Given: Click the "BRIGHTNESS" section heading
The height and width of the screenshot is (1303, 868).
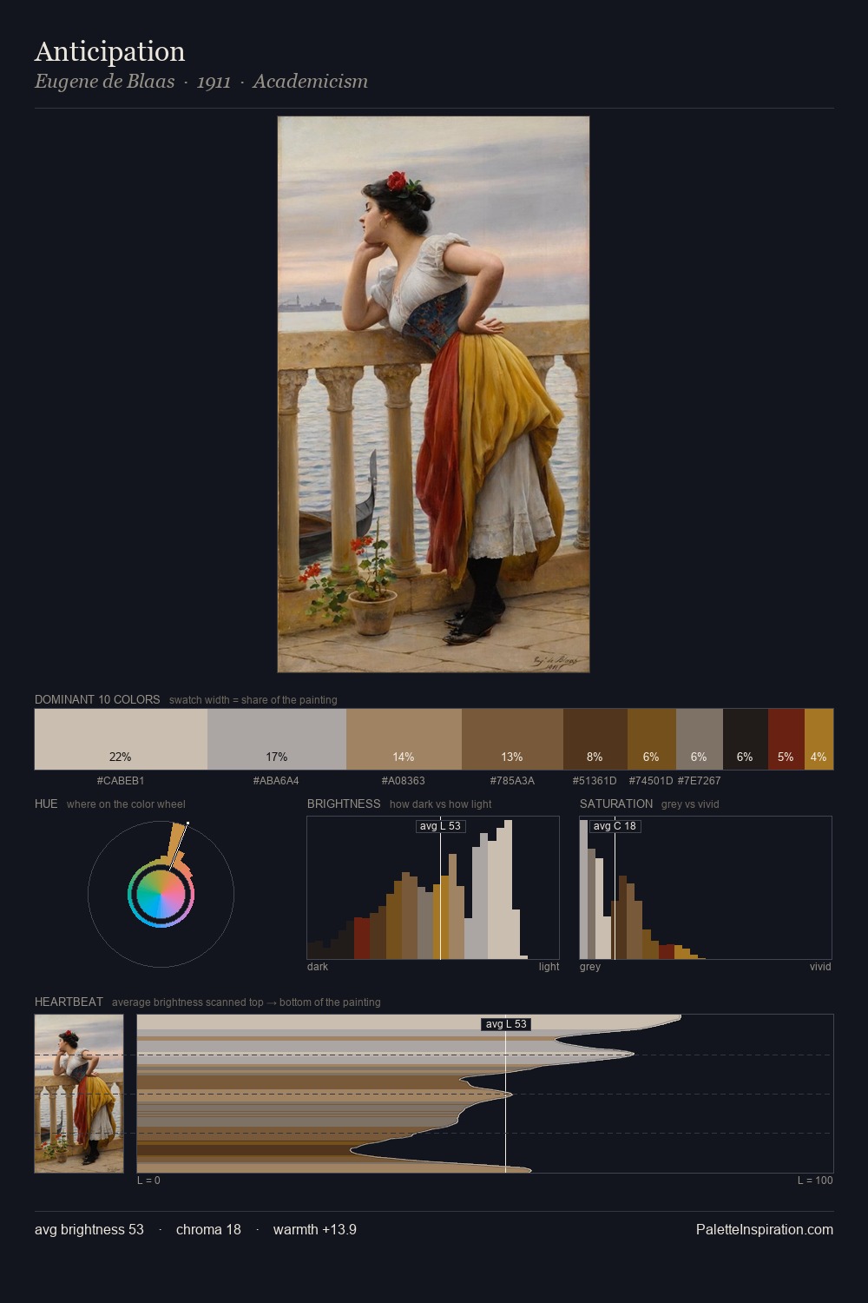Looking at the screenshot, I should click(344, 804).
